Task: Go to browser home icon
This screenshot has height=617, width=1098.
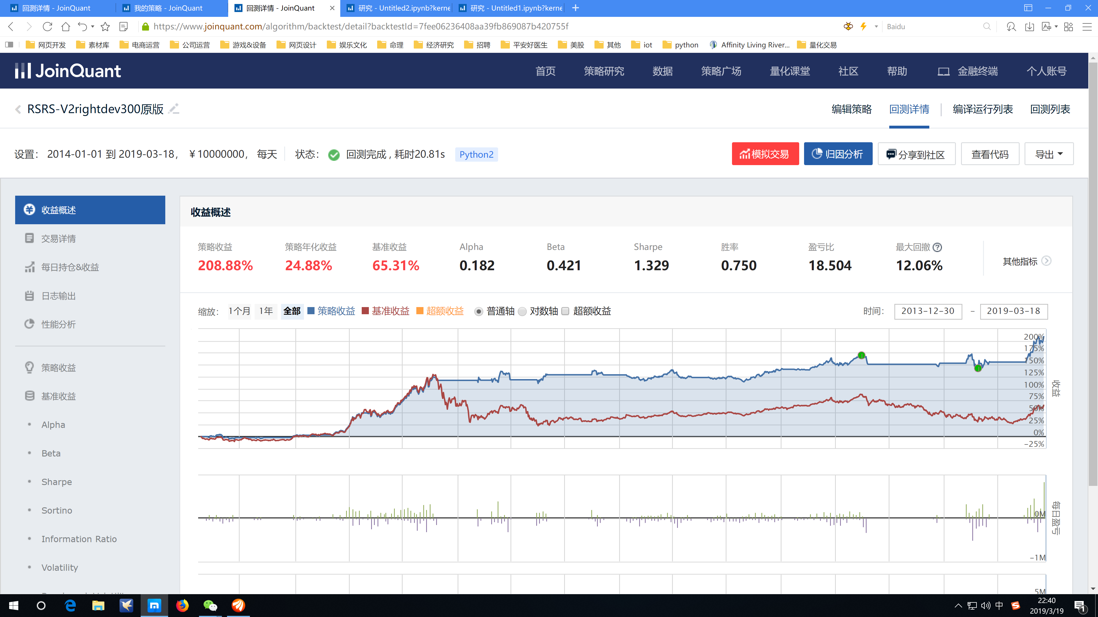Action: pyautogui.click(x=66, y=26)
